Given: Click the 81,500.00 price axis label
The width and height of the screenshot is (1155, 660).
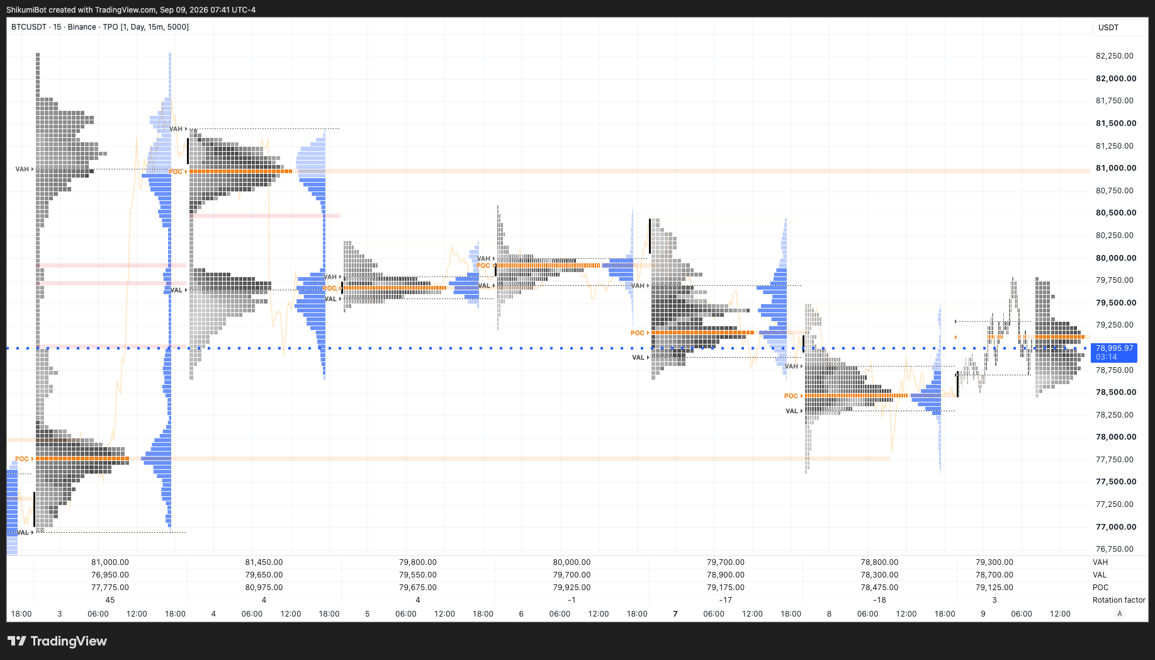Looking at the screenshot, I should (x=1116, y=123).
